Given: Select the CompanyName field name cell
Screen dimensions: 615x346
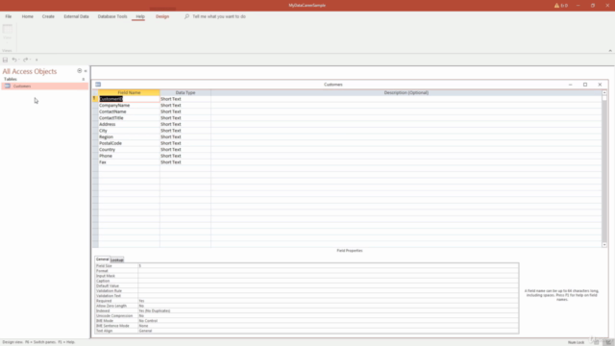Looking at the screenshot, I should pyautogui.click(x=129, y=105).
